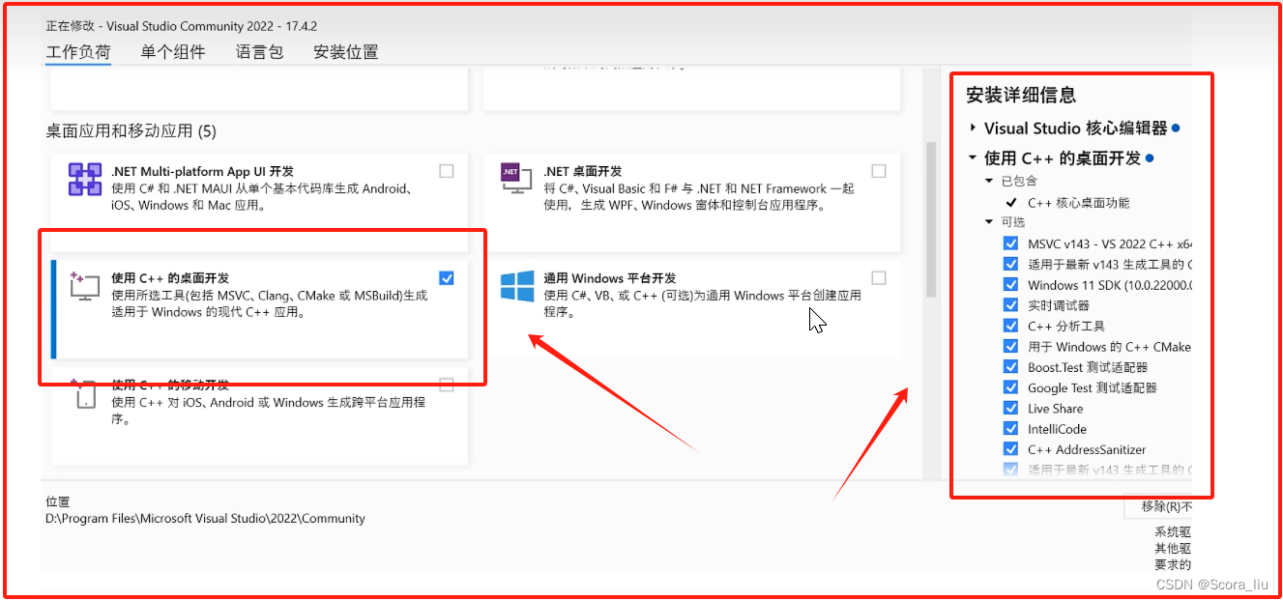Uncheck the IntelliCode option
1283x600 pixels.
tap(1011, 429)
